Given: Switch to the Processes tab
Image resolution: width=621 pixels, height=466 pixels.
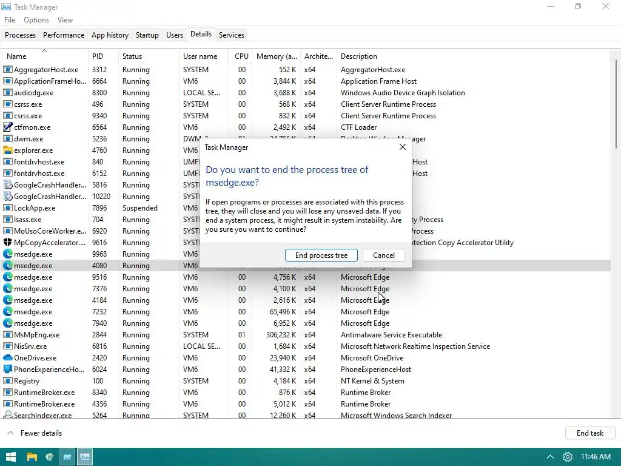Looking at the screenshot, I should (20, 35).
